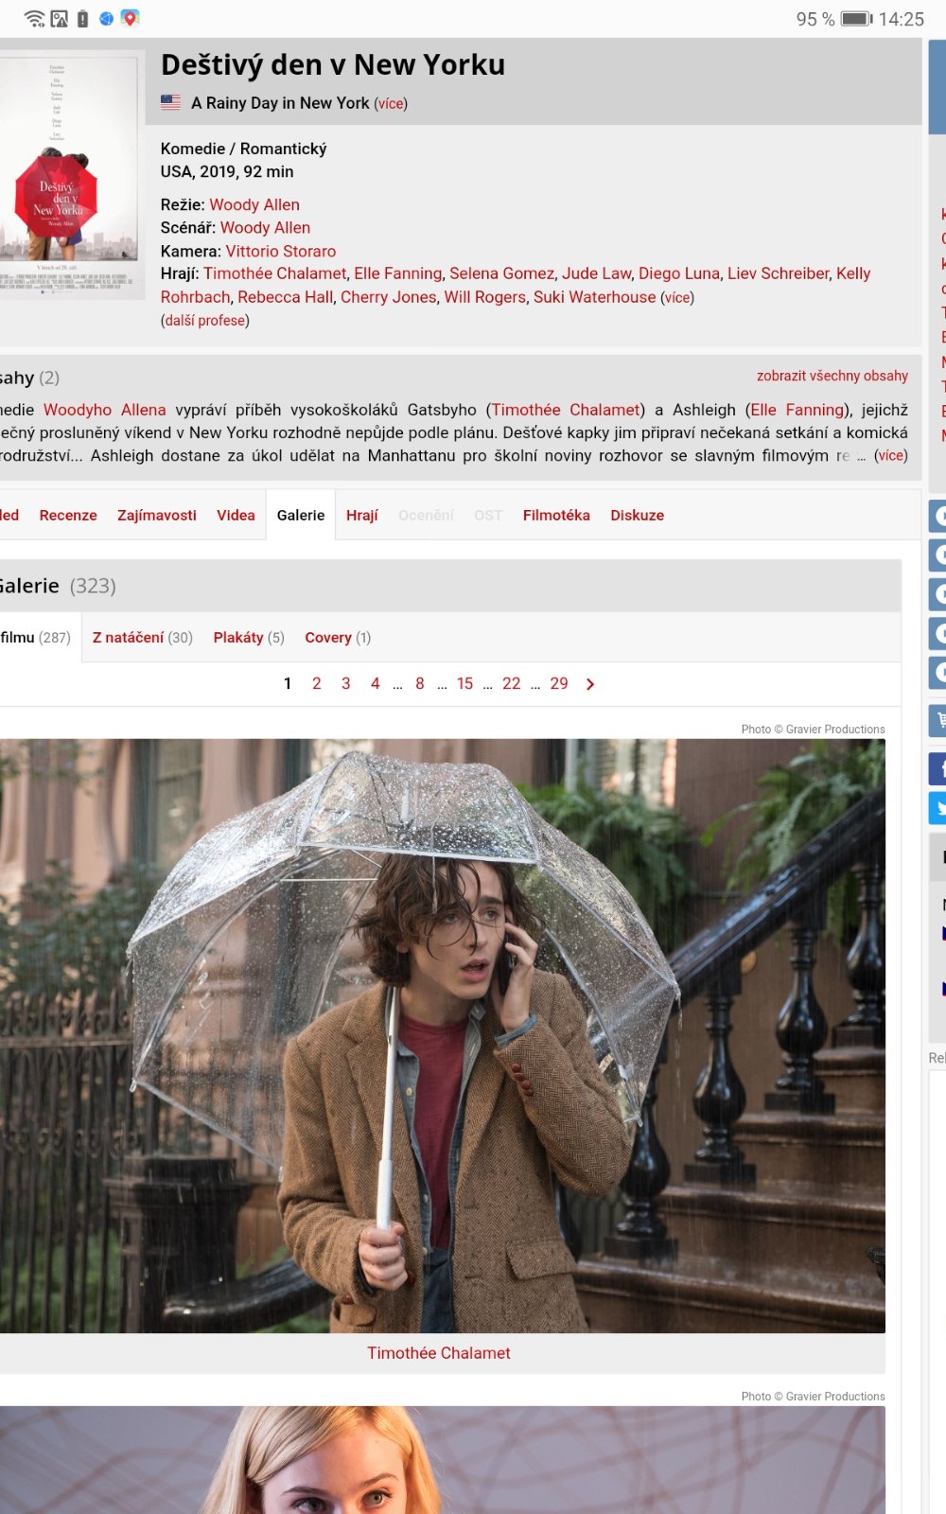Open the Timothée Chalamet umbrella photo
The width and height of the screenshot is (946, 1514).
(x=441, y=1035)
